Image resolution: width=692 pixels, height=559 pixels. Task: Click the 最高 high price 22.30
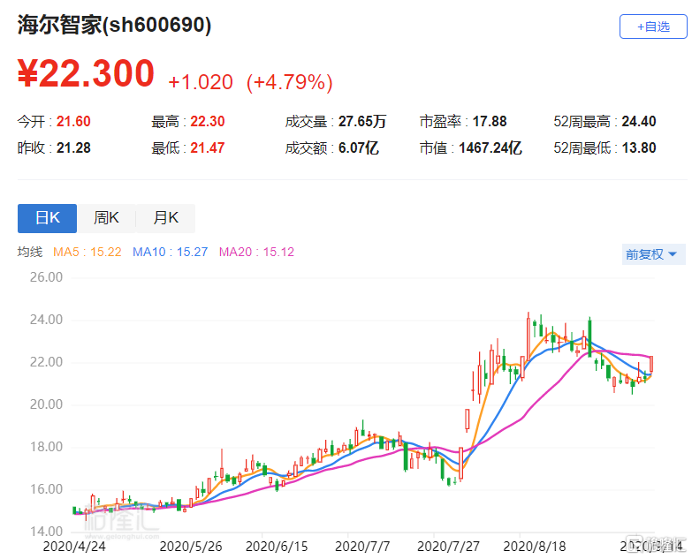[x=208, y=122]
